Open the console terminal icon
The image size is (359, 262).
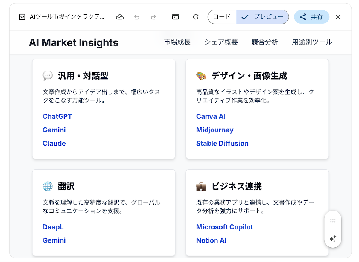click(x=176, y=17)
